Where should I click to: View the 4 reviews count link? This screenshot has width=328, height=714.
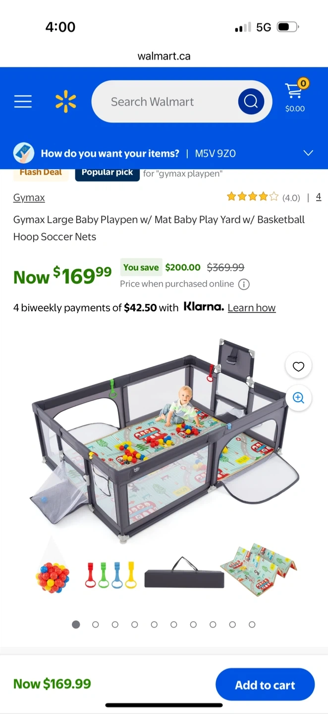318,197
